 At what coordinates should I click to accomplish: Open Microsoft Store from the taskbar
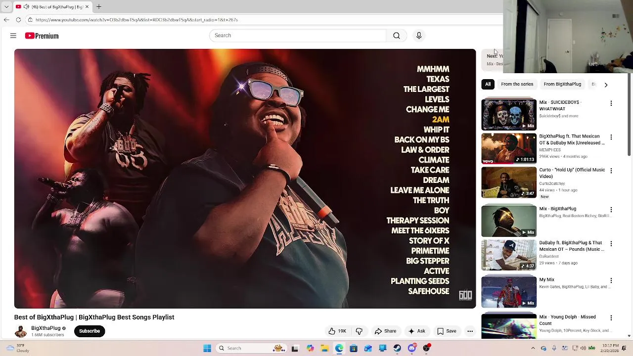click(x=354, y=348)
